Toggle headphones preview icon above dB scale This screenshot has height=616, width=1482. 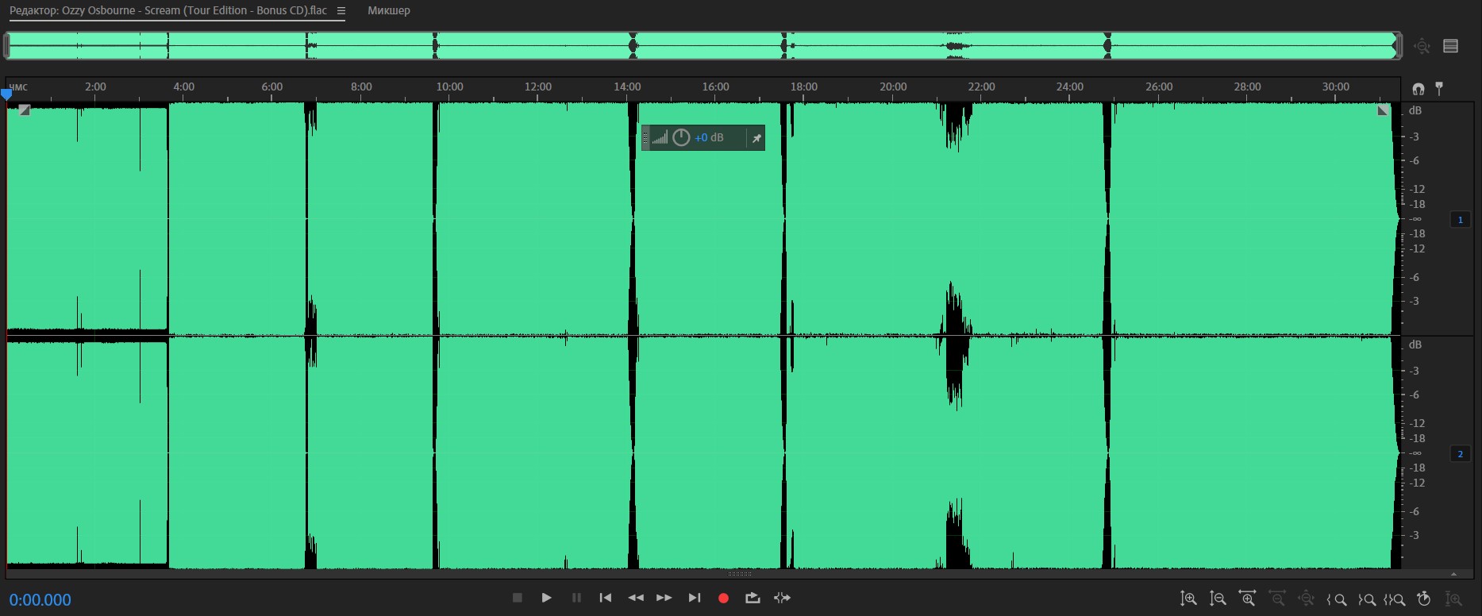pos(1418,89)
